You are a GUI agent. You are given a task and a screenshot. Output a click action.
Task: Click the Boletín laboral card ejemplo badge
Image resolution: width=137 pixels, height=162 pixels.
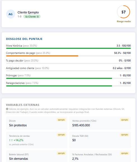(61, 153)
